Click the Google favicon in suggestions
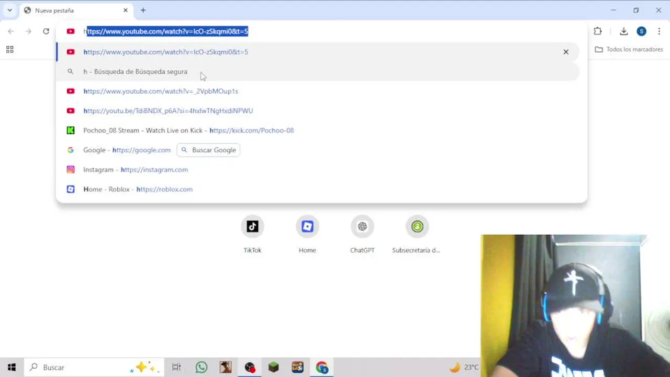The height and width of the screenshot is (377, 670). (x=71, y=150)
